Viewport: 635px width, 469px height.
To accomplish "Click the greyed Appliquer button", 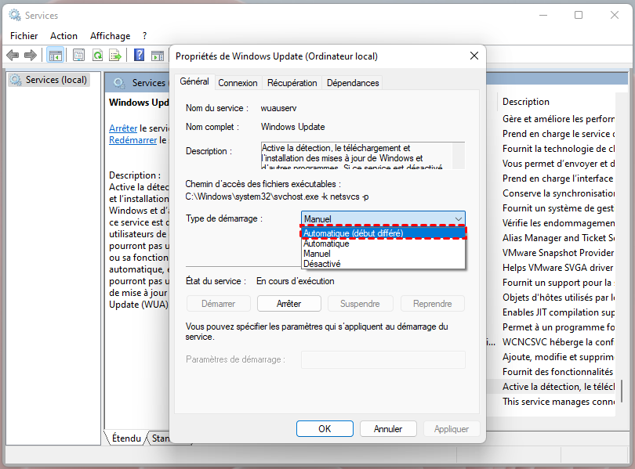I will coord(452,429).
